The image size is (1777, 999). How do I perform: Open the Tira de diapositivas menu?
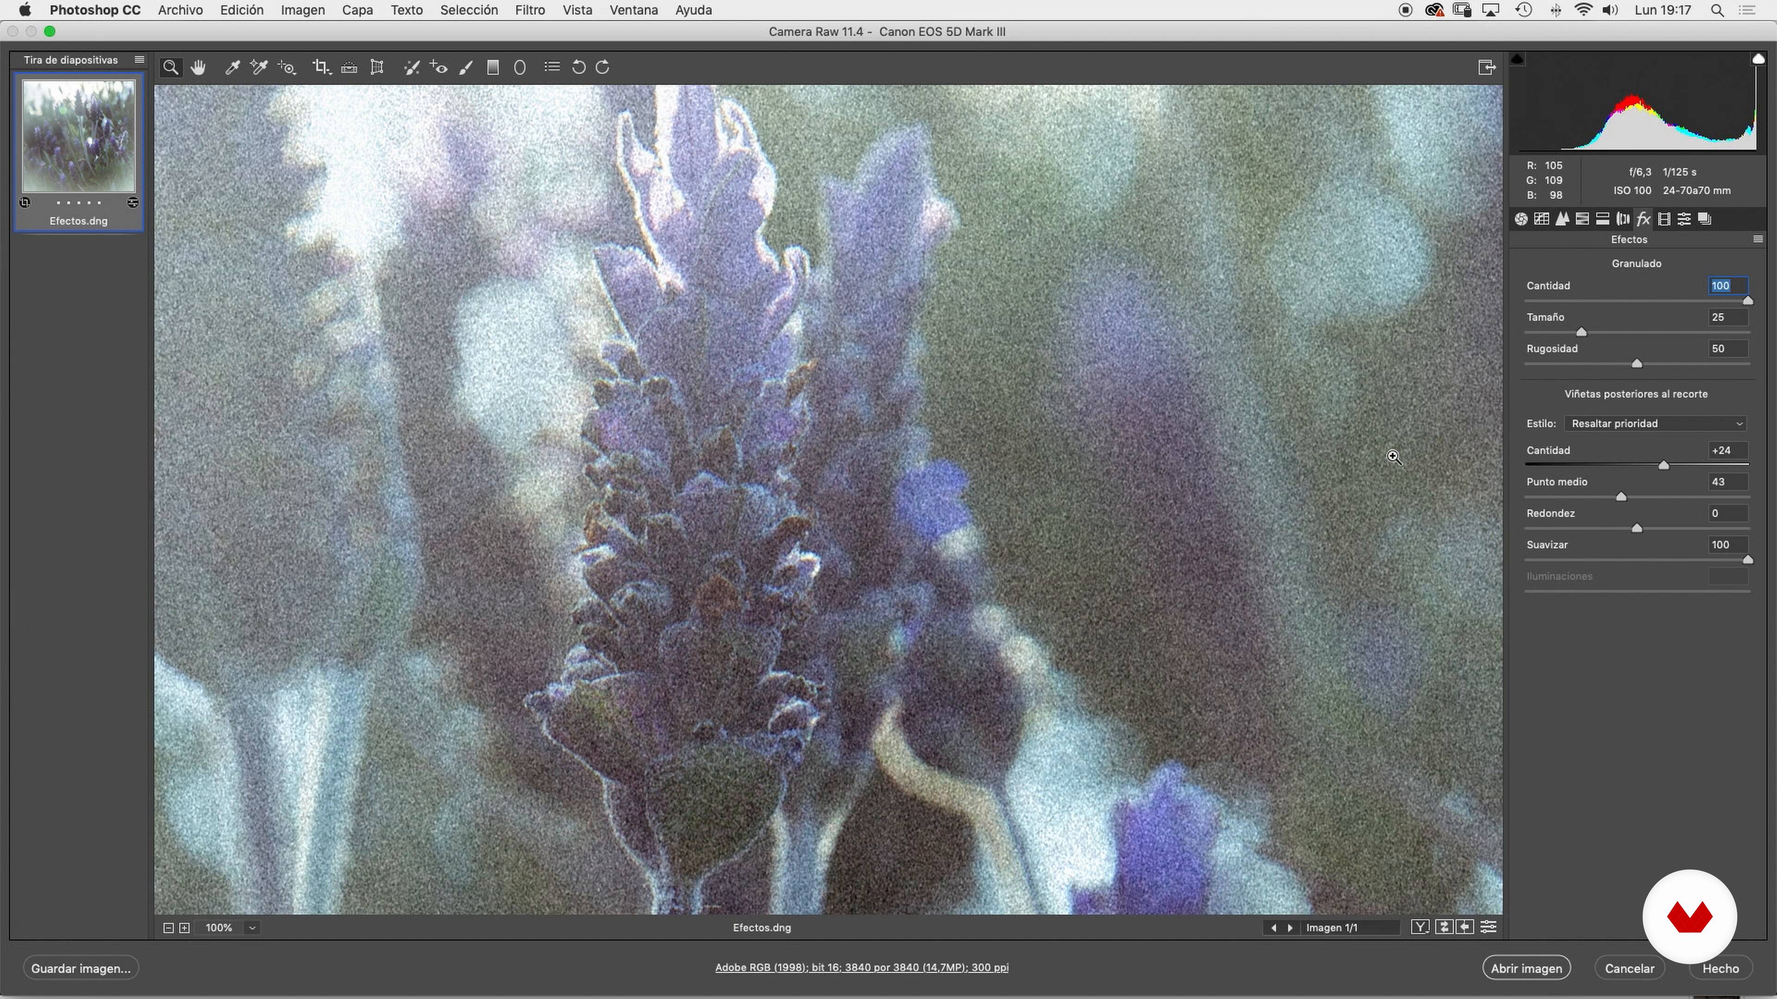(x=139, y=59)
